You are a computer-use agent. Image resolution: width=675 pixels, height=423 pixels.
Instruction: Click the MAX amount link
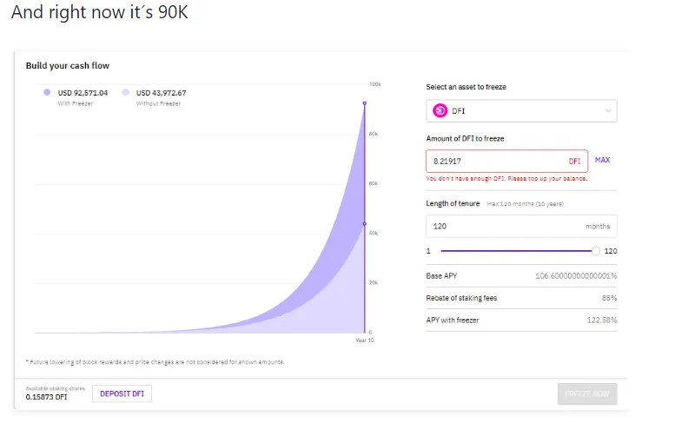pos(602,160)
